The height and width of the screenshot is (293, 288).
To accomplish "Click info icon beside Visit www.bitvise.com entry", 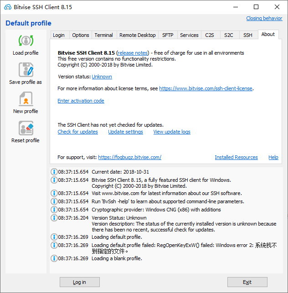I will [x=54, y=193].
